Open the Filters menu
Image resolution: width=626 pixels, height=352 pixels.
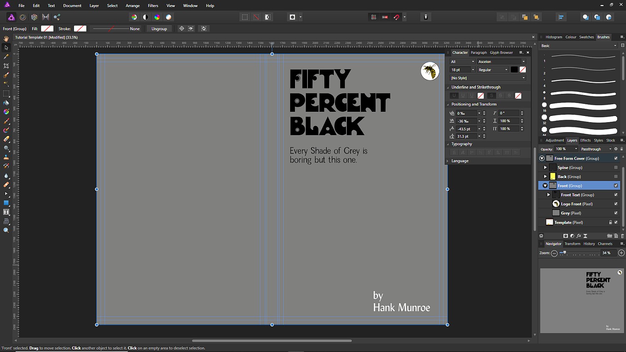click(x=153, y=5)
